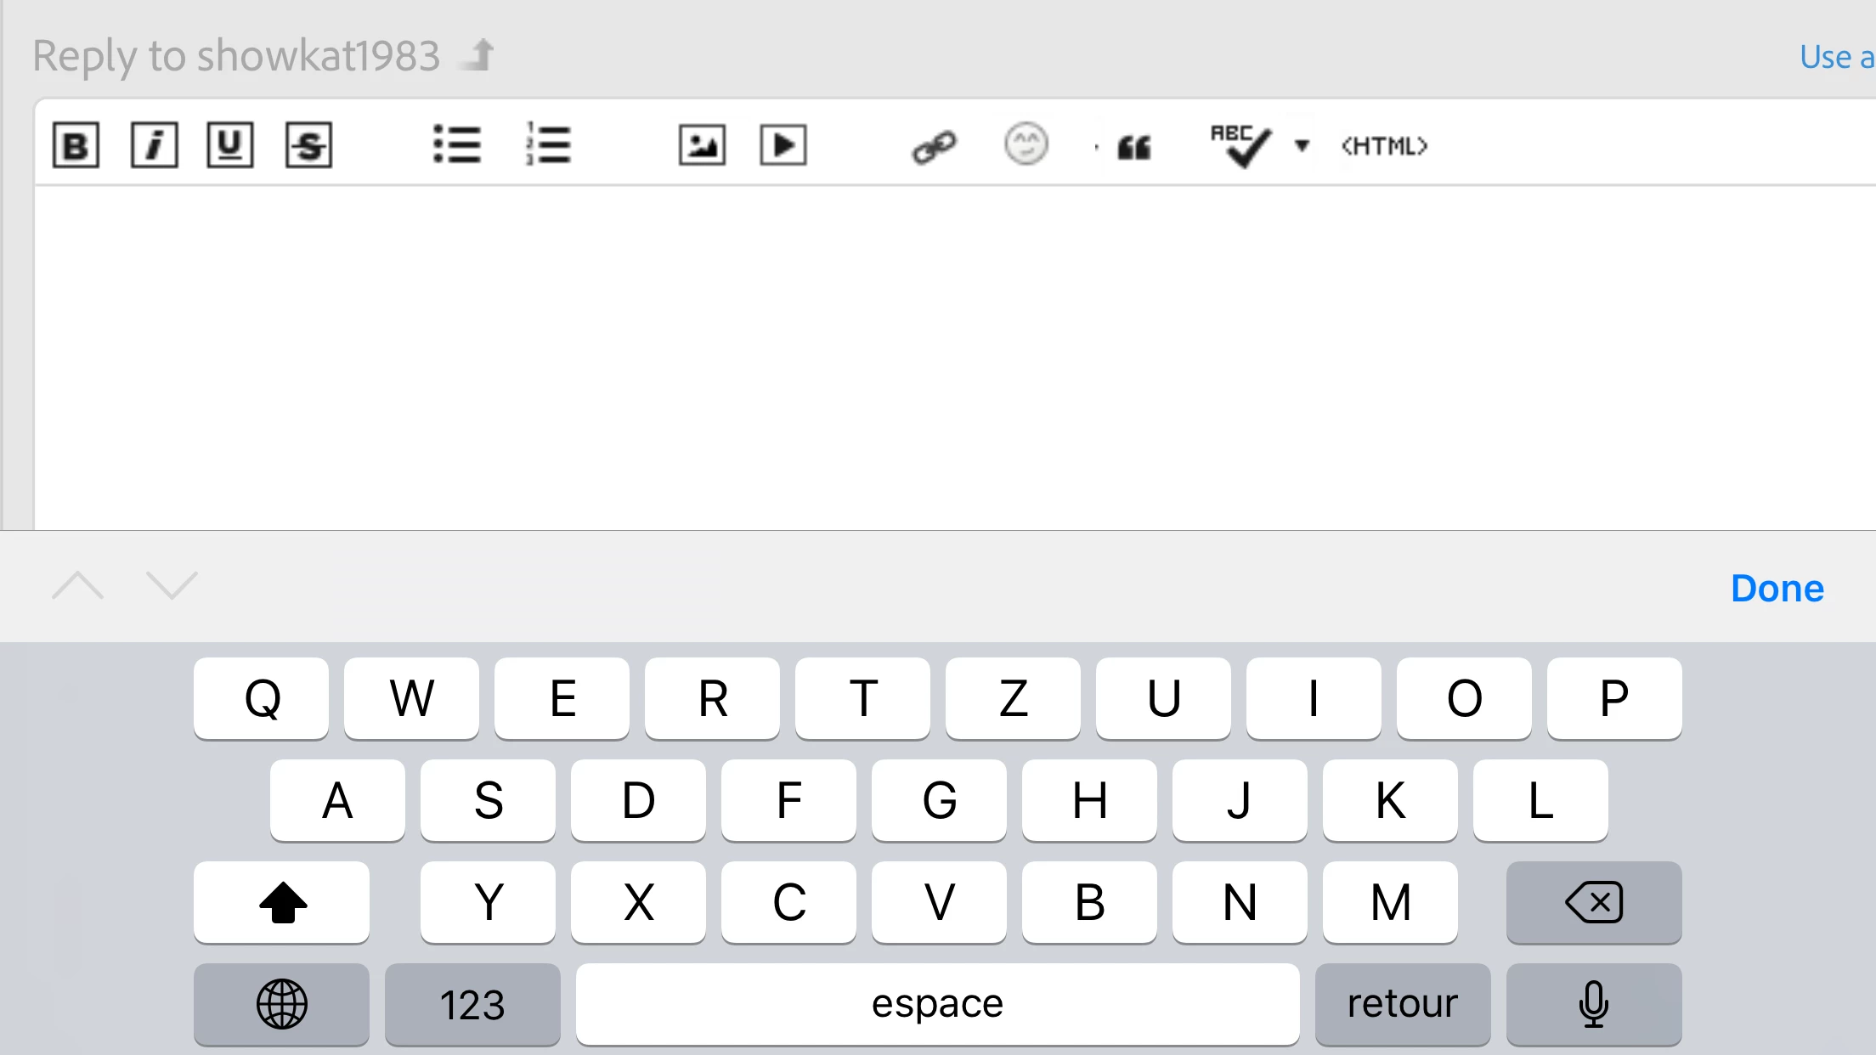
Task: Insert a hyperlink with the chain icon
Action: [934, 147]
